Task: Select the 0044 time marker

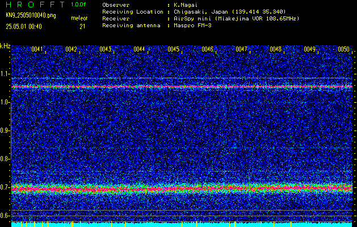Action: (x=139, y=49)
